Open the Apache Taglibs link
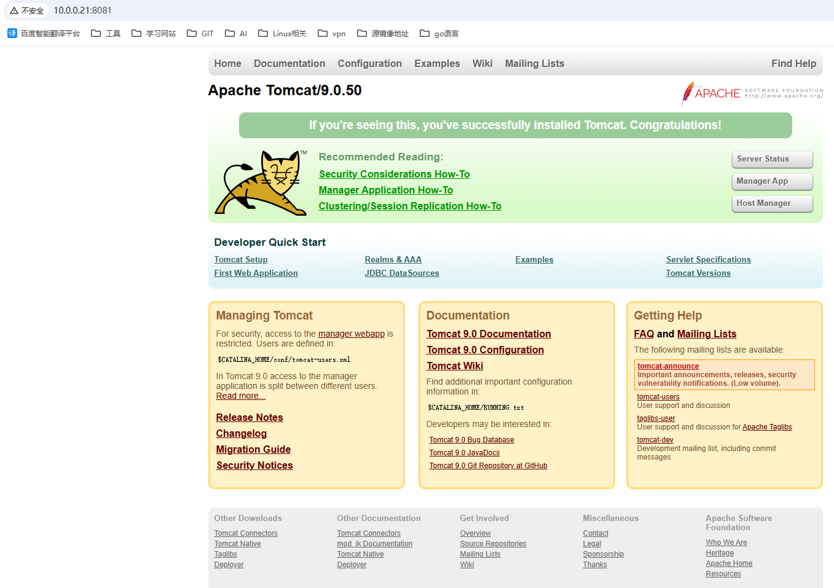Screen dimensions: 834x588 click(x=767, y=427)
